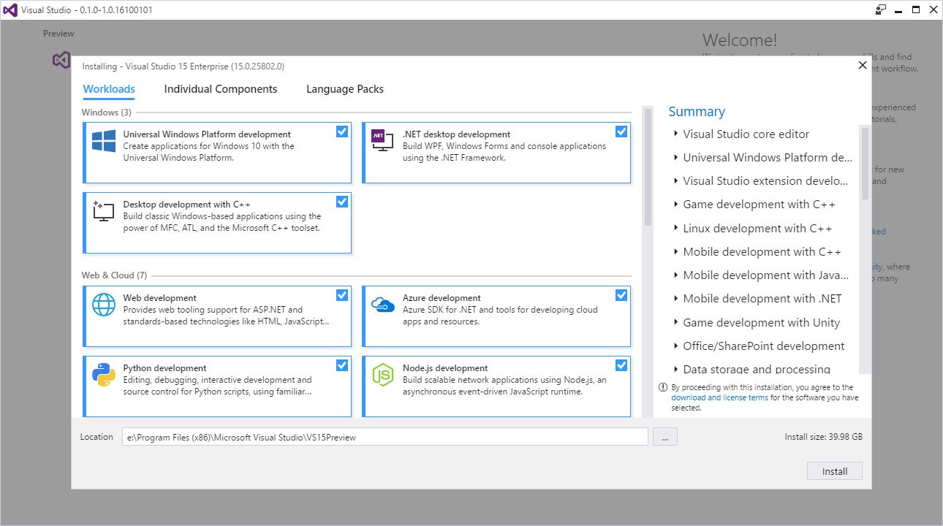Click the Universal Windows Platform Windows logo icon

(x=104, y=140)
